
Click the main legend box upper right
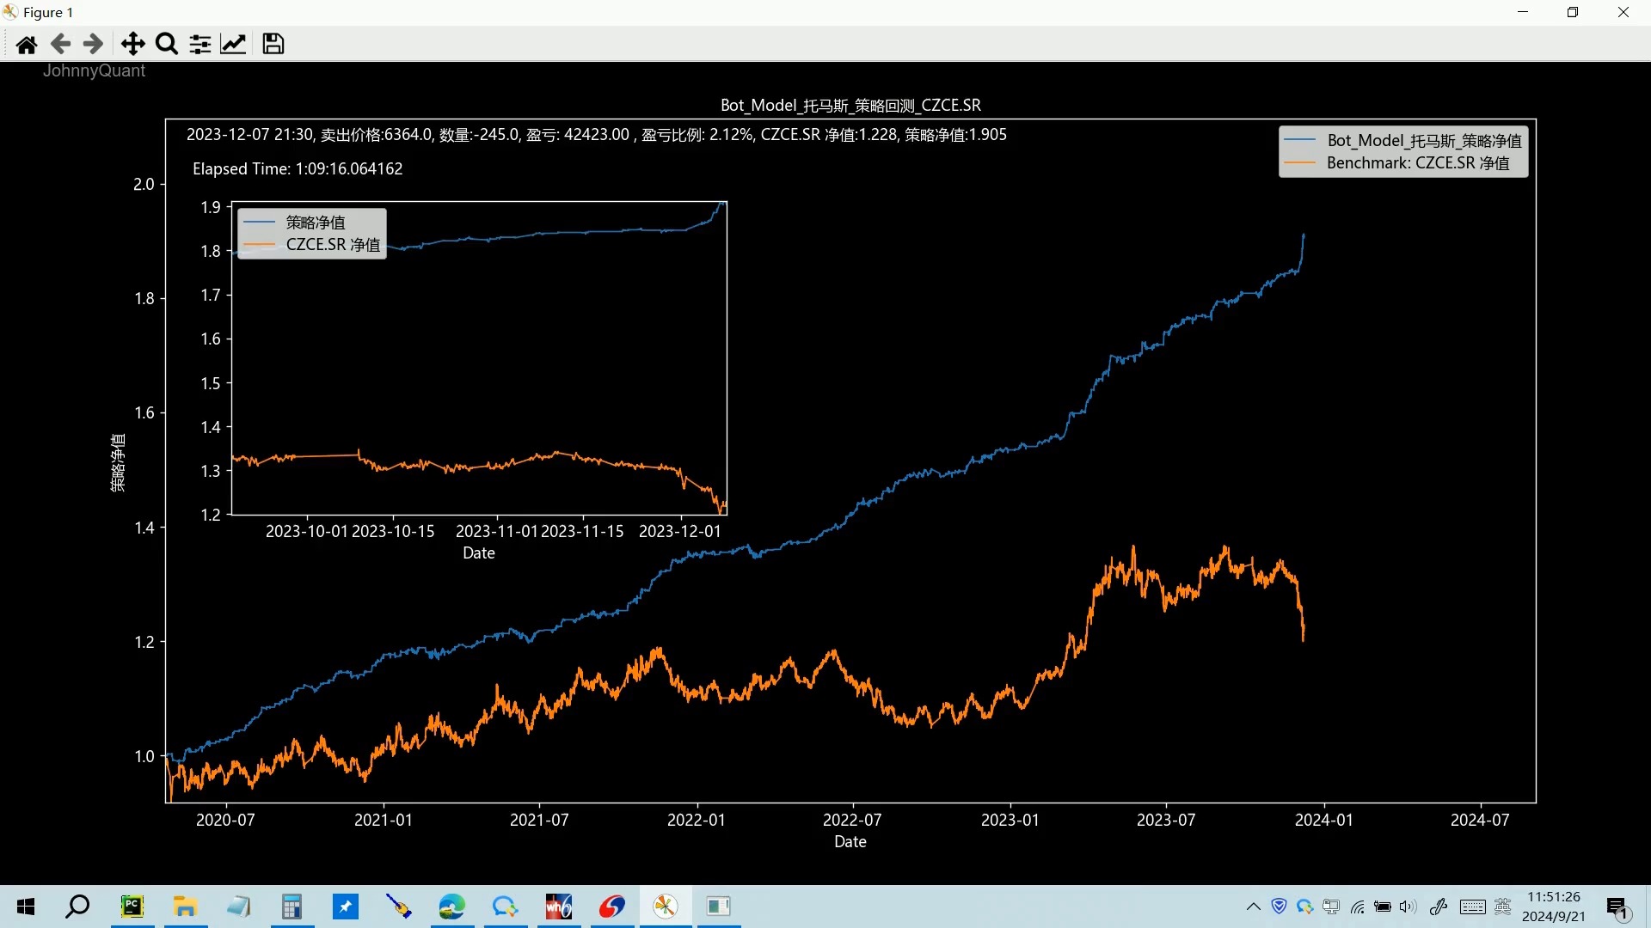pyautogui.click(x=1403, y=151)
